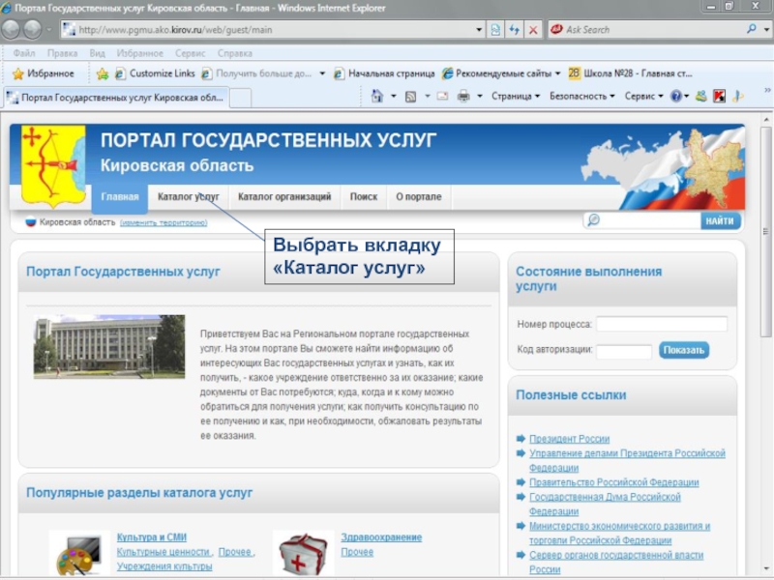The height and width of the screenshot is (580, 774).
Task: Select the О портале tab
Action: 419,197
